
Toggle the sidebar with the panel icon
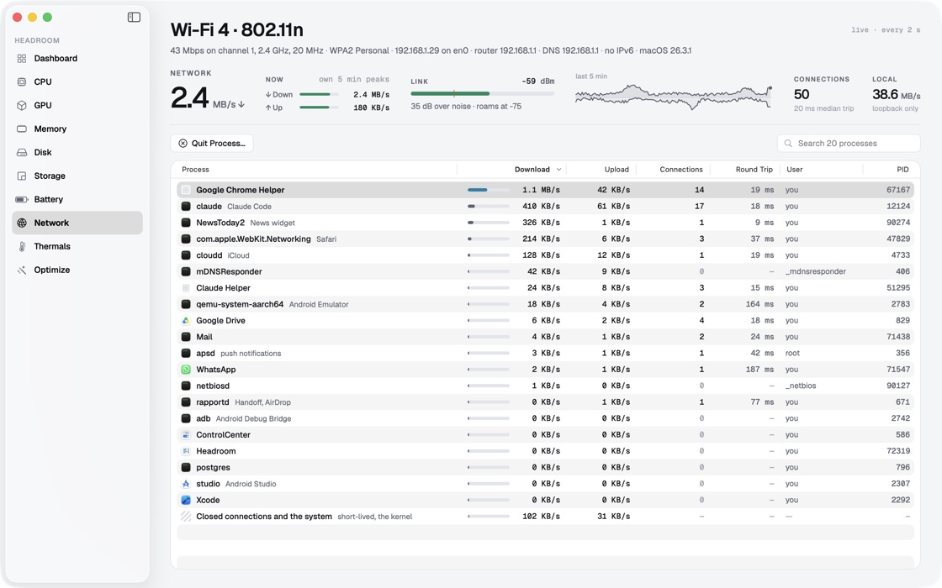134,18
